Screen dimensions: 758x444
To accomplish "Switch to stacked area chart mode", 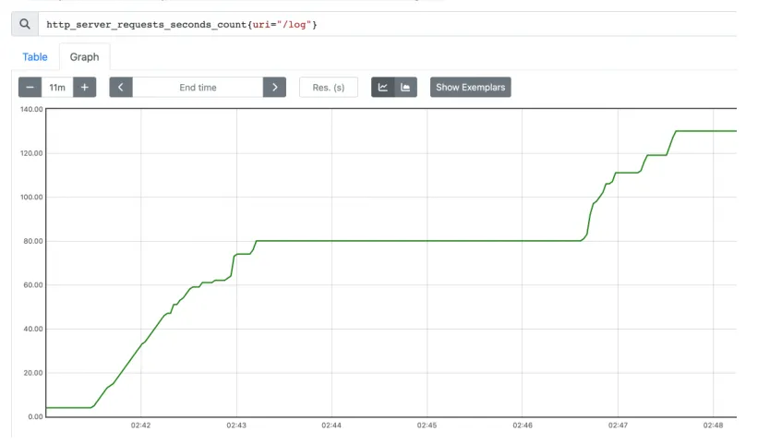I will click(x=405, y=88).
